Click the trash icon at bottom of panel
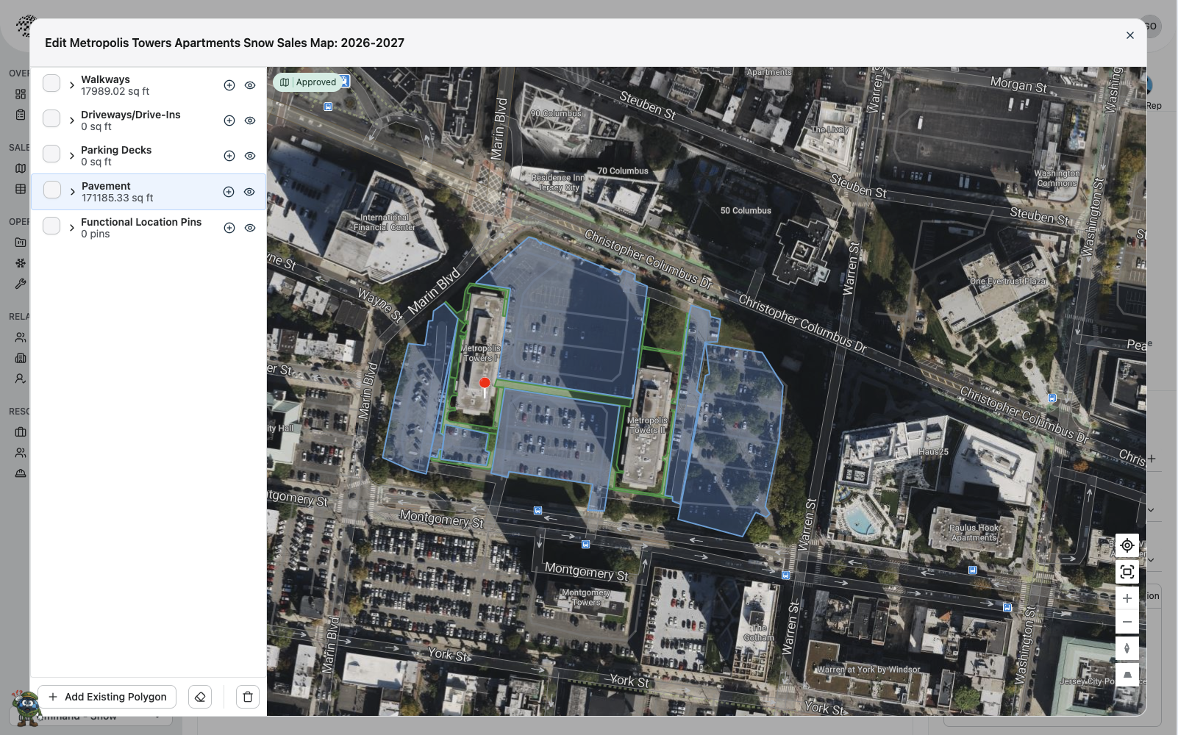 point(247,696)
